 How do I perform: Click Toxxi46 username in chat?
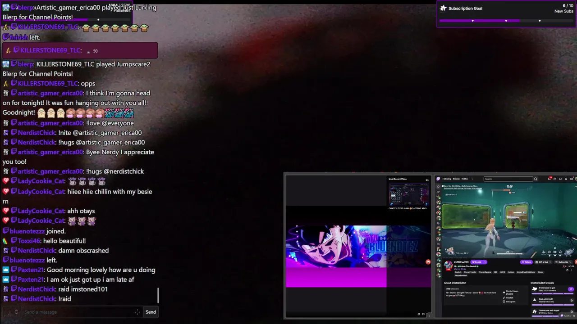click(29, 241)
